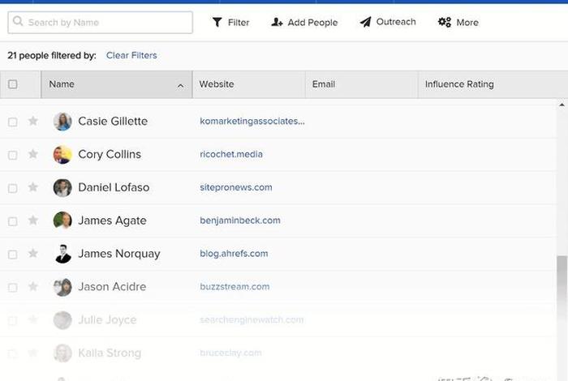Open the searchenginewatch.com website link

tap(252, 320)
